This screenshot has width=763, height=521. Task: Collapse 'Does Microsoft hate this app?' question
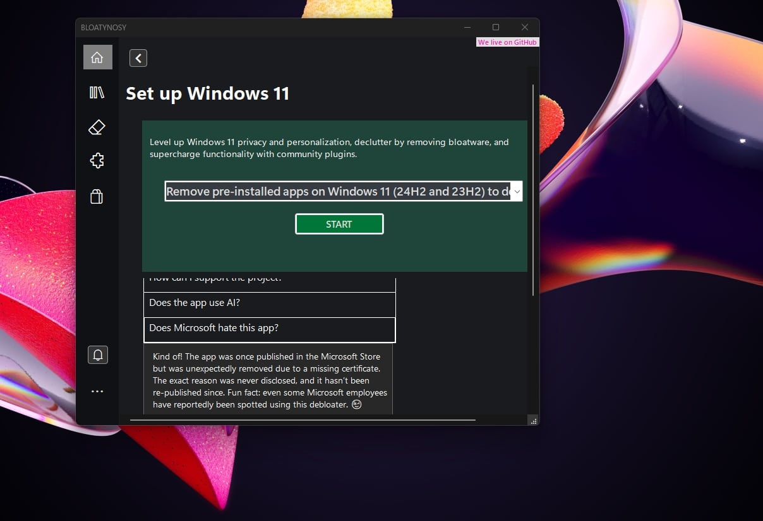pyautogui.click(x=270, y=329)
